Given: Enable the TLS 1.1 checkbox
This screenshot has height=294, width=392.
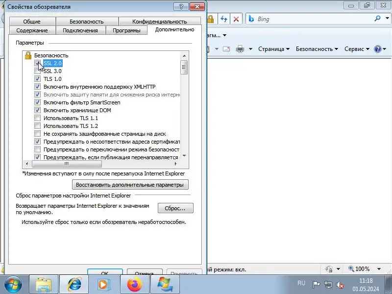Looking at the screenshot, I should [37, 118].
